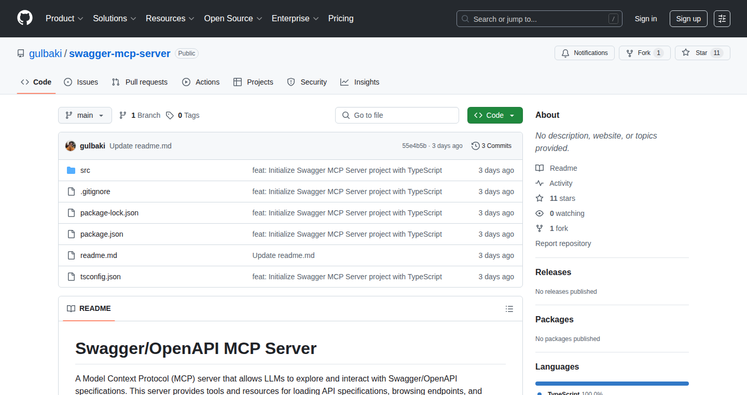
Task: Click the 55e4b5b commit hash
Action: [414, 146]
